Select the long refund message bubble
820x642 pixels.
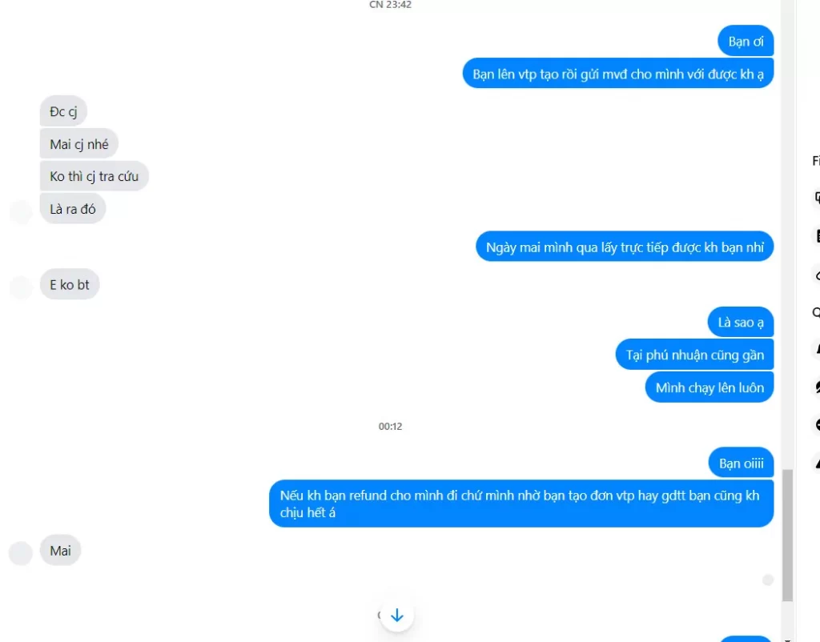tap(521, 504)
